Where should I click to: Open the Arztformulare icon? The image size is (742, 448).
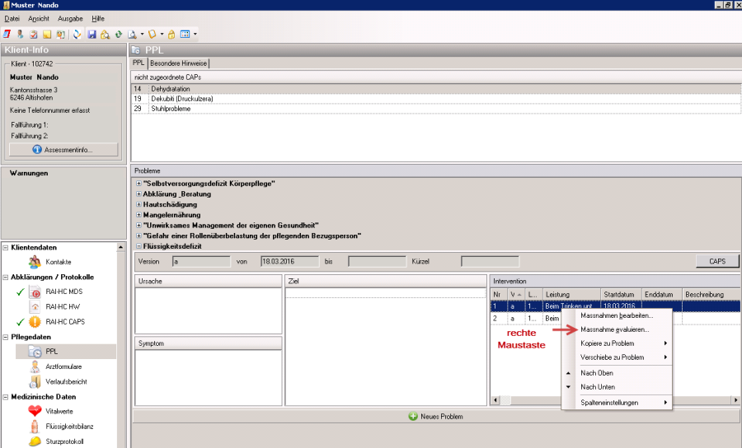(x=35, y=366)
